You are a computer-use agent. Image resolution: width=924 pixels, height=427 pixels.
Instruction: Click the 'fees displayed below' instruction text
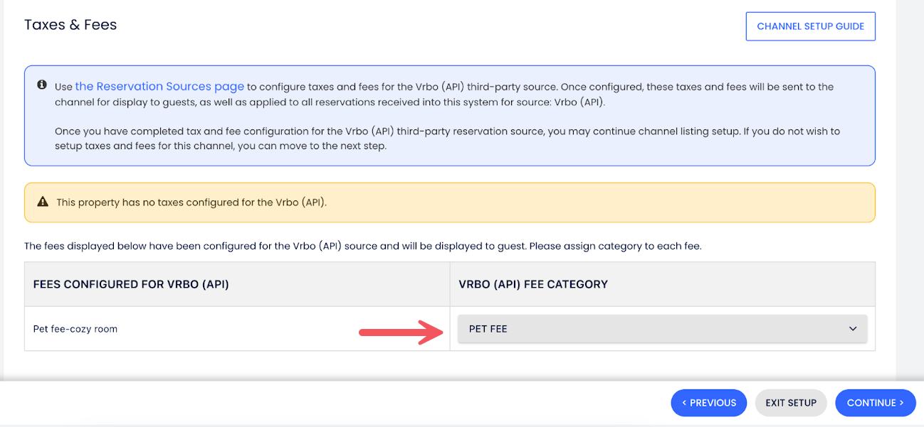point(363,247)
